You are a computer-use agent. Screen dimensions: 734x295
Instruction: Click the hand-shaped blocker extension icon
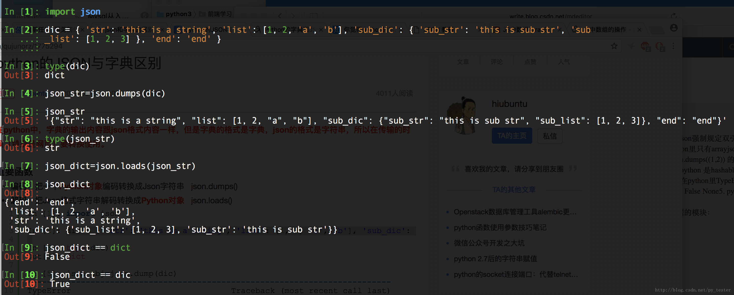point(660,46)
